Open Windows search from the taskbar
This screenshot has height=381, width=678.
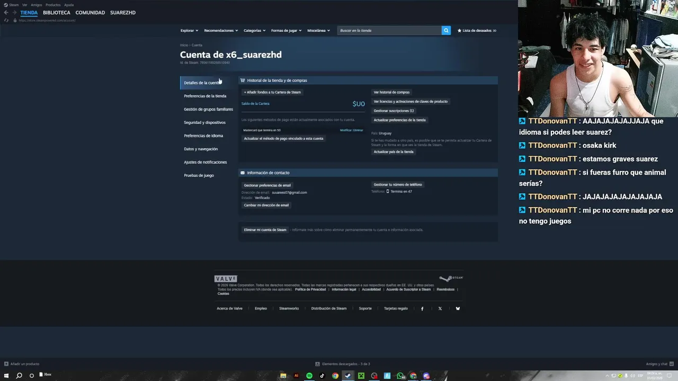[19, 376]
